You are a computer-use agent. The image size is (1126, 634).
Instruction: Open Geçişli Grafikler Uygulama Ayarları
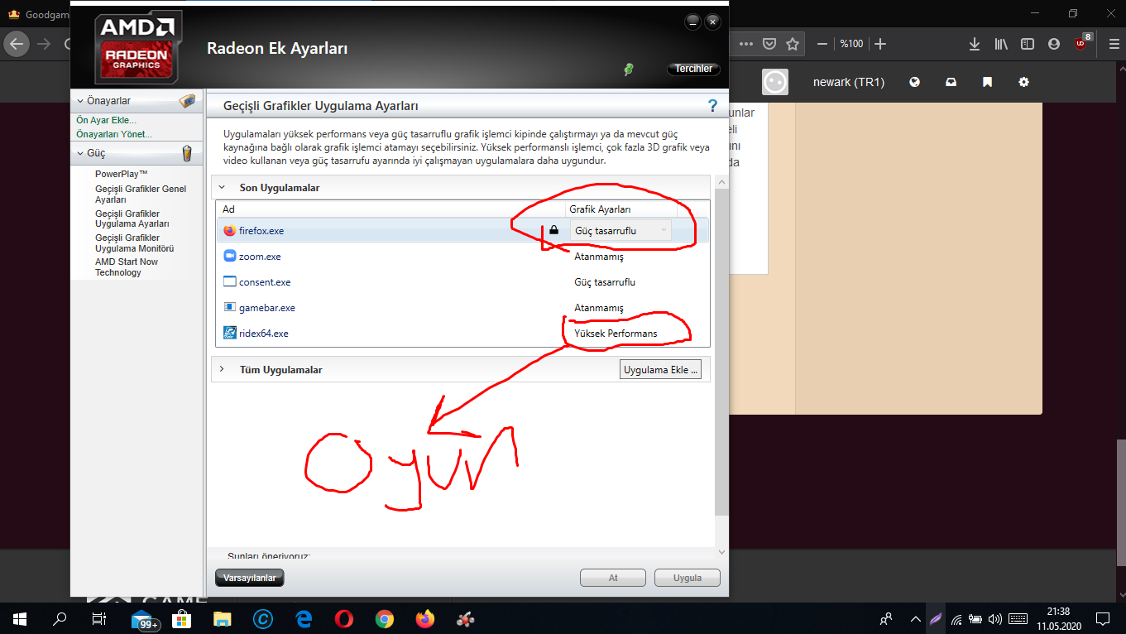(x=132, y=219)
